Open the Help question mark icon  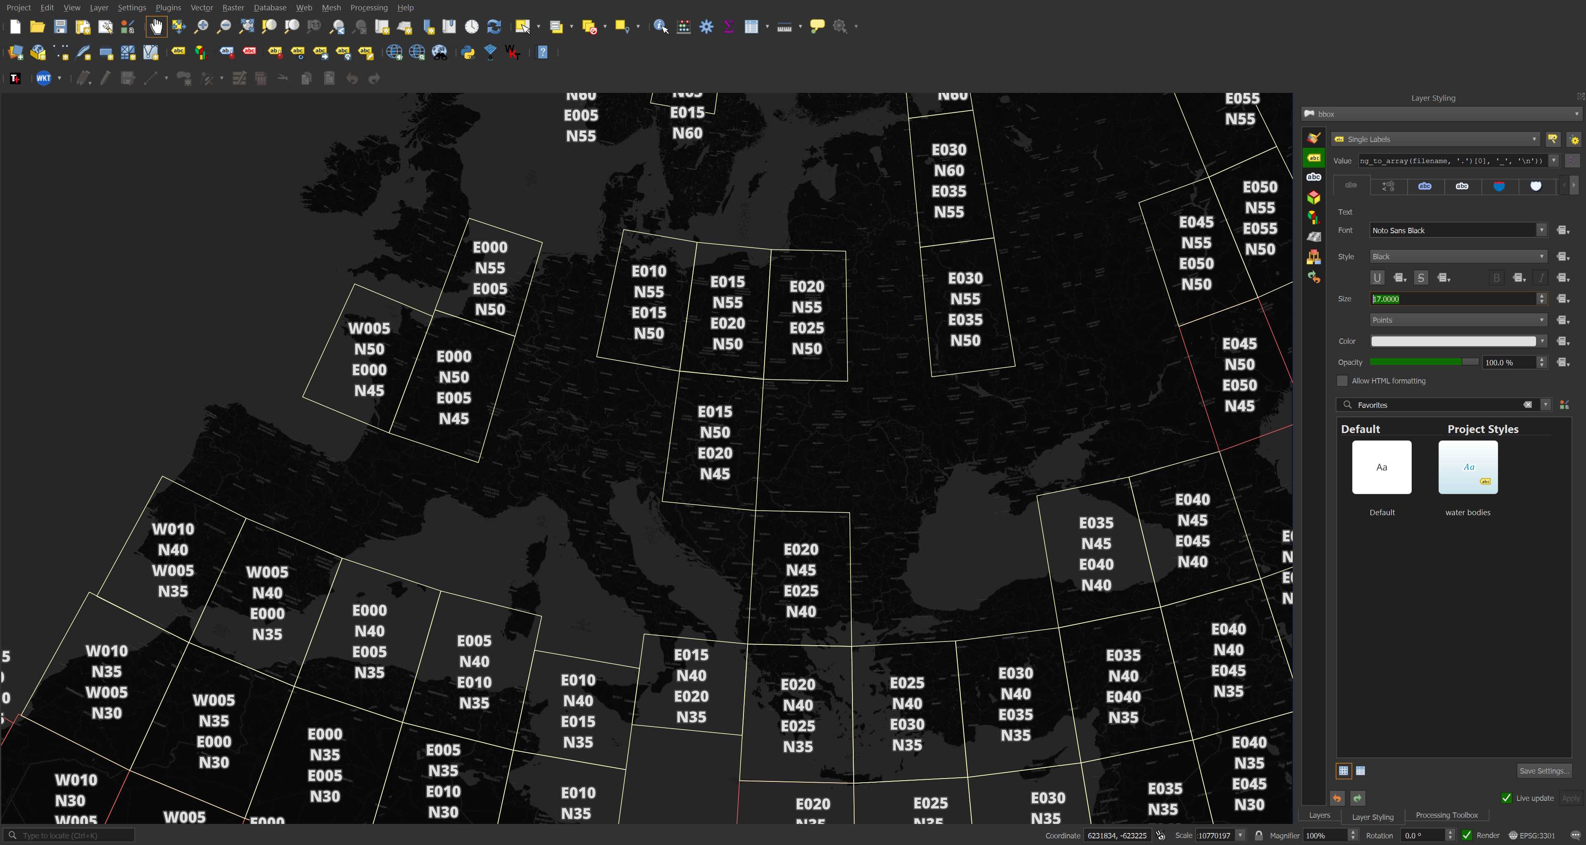(x=542, y=52)
